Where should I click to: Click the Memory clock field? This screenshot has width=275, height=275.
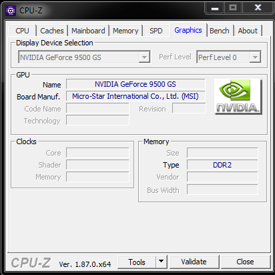tap(97, 177)
